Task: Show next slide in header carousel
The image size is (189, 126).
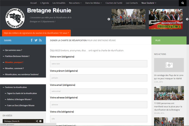Action: (x=187, y=19)
